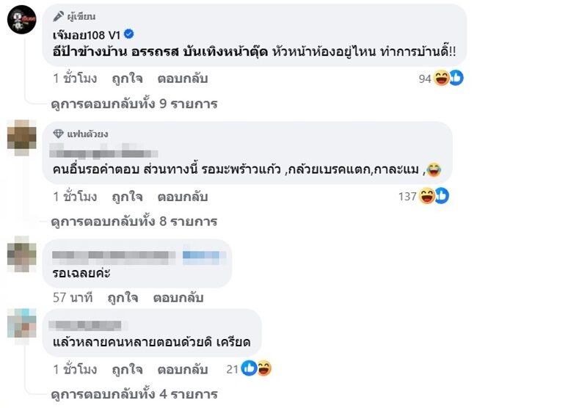Expand all 8 replies under second comment
This screenshot has width=587, height=408.
[x=134, y=222]
